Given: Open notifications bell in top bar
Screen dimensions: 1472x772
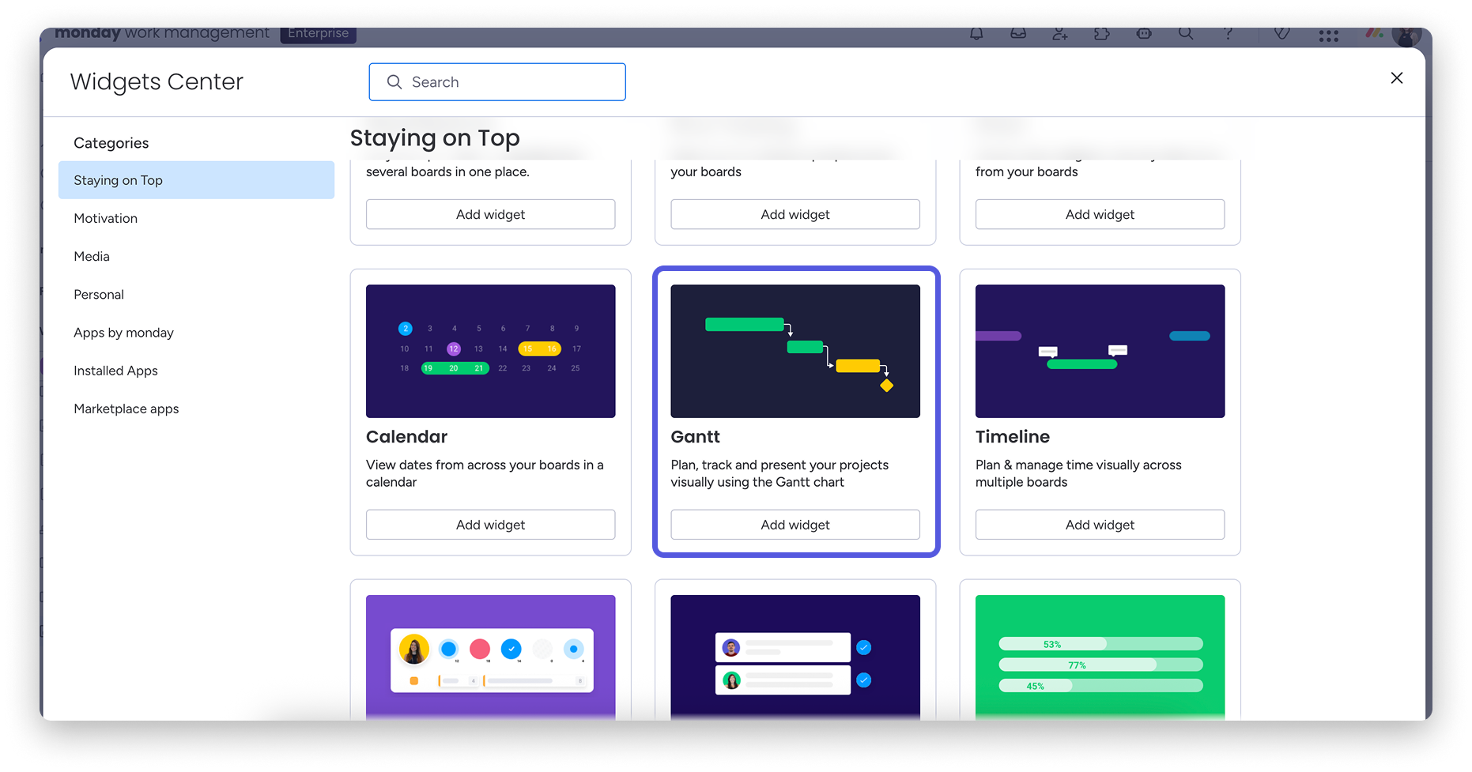Looking at the screenshot, I should (976, 33).
